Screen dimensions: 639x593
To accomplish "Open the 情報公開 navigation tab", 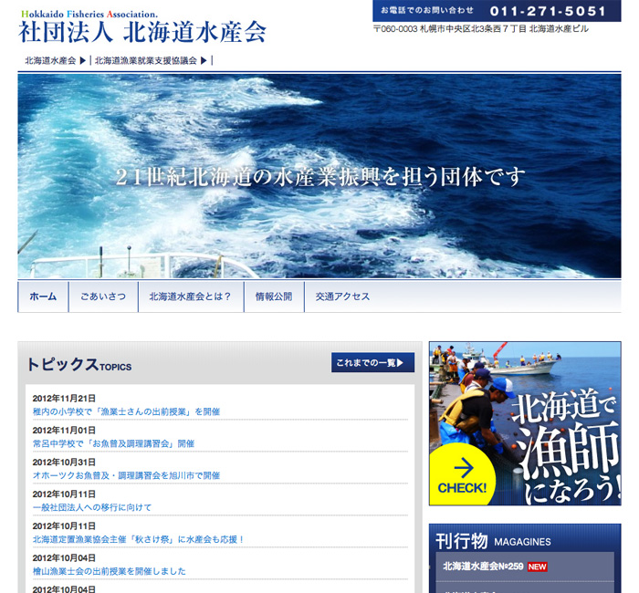I will click(274, 296).
